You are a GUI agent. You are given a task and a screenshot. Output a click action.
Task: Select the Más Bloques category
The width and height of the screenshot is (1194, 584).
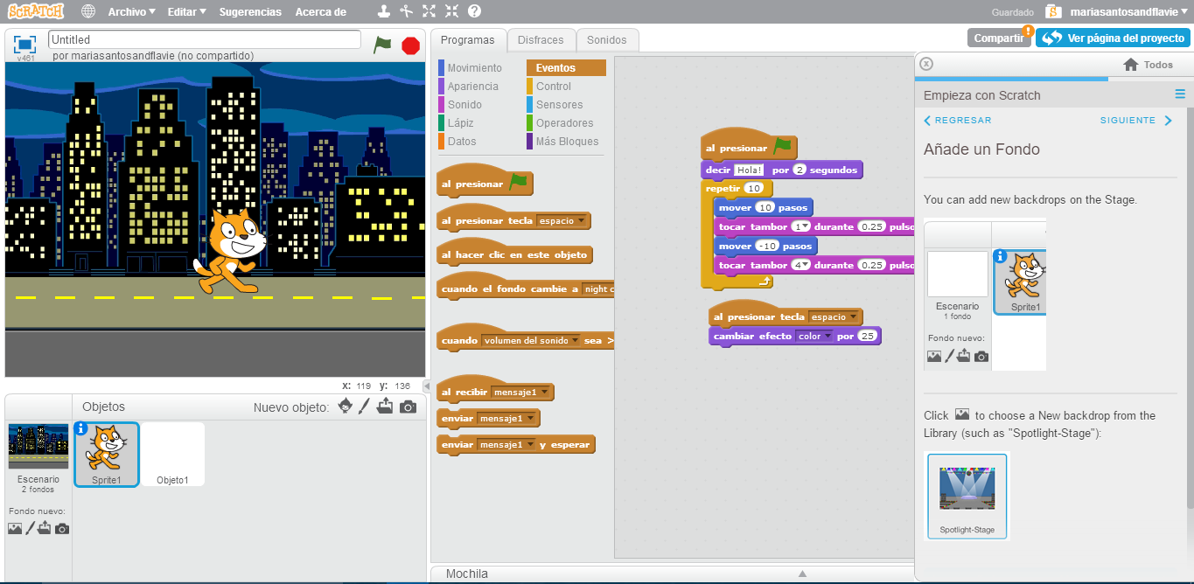click(567, 142)
